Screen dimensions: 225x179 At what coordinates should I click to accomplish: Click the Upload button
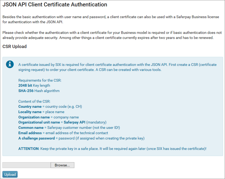click(10, 174)
